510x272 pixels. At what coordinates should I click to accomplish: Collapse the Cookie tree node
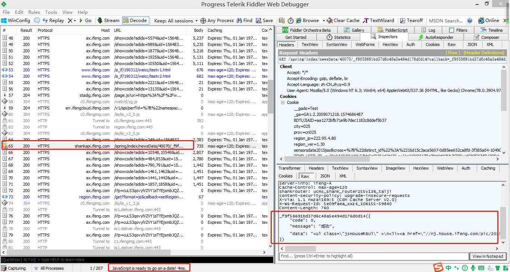click(283, 102)
